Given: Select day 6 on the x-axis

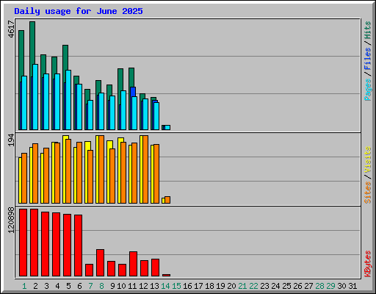Looking at the screenshot, I should (79, 286).
